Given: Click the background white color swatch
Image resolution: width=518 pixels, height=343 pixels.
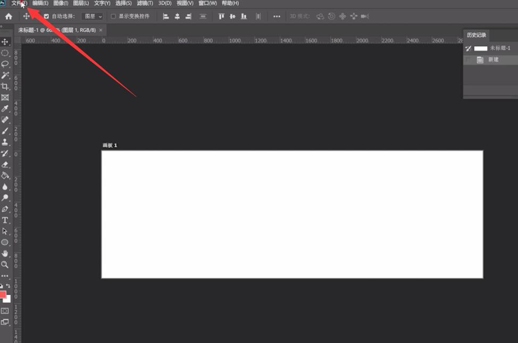Looking at the screenshot, I should click(9, 300).
